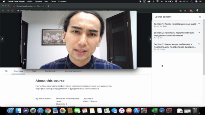The height and width of the screenshot is (115, 205).
Task: Open Notes from the dock
Action: pyautogui.click(x=92, y=111)
